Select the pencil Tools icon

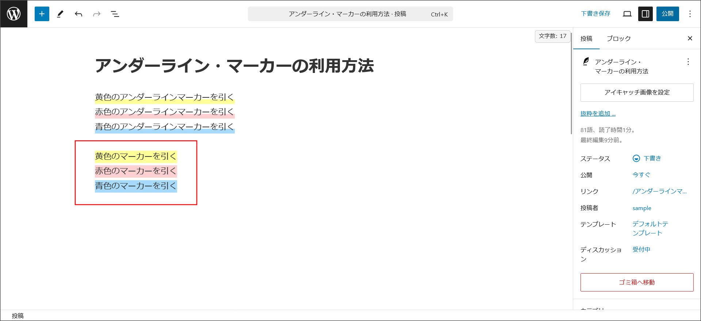60,14
